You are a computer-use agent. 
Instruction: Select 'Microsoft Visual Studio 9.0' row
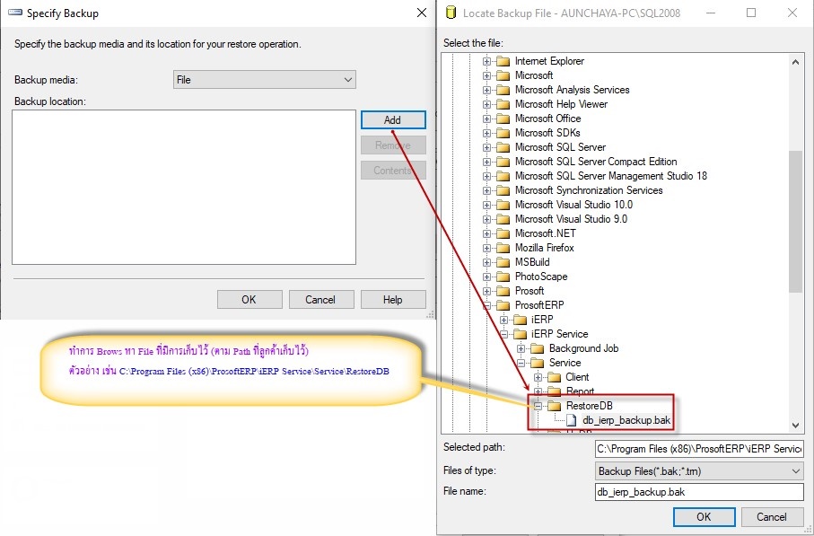coord(571,219)
